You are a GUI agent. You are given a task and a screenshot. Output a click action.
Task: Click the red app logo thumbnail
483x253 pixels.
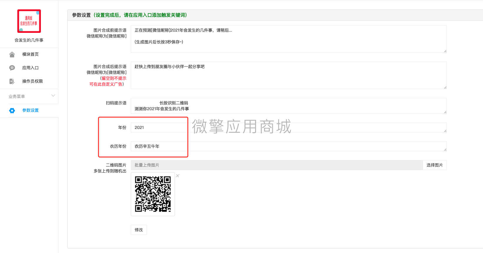pyautogui.click(x=29, y=21)
